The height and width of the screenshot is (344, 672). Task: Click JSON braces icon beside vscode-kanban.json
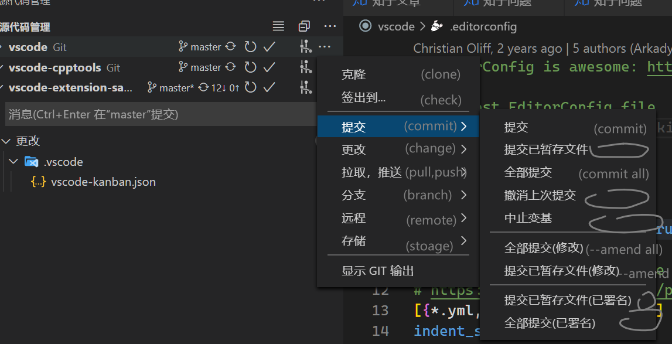tap(39, 182)
